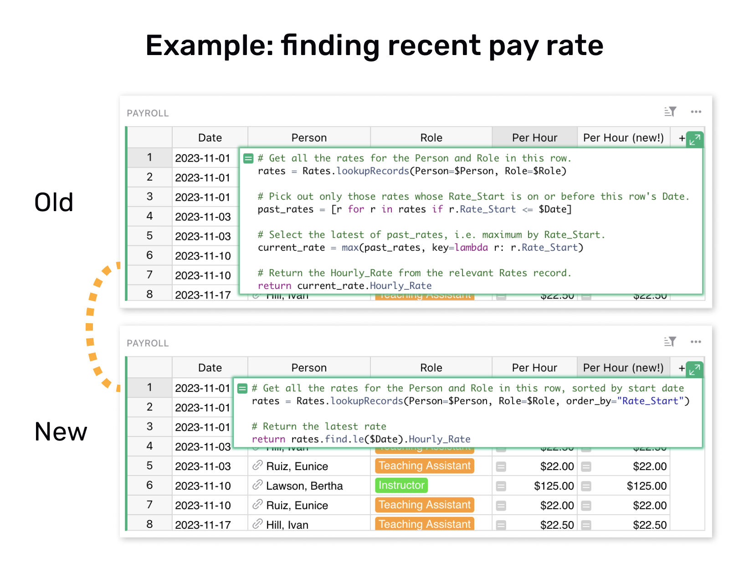Screen dimensions: 749x567
Task: Click the formula icon in the $22.50 Per Hour (new!) cell
Action: click(586, 524)
